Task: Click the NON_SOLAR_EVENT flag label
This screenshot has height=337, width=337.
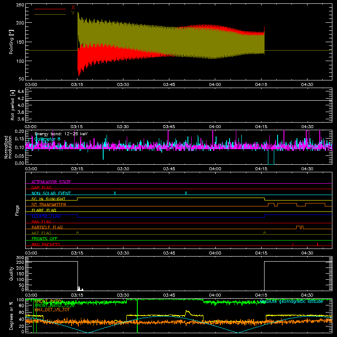Action: [x=51, y=193]
